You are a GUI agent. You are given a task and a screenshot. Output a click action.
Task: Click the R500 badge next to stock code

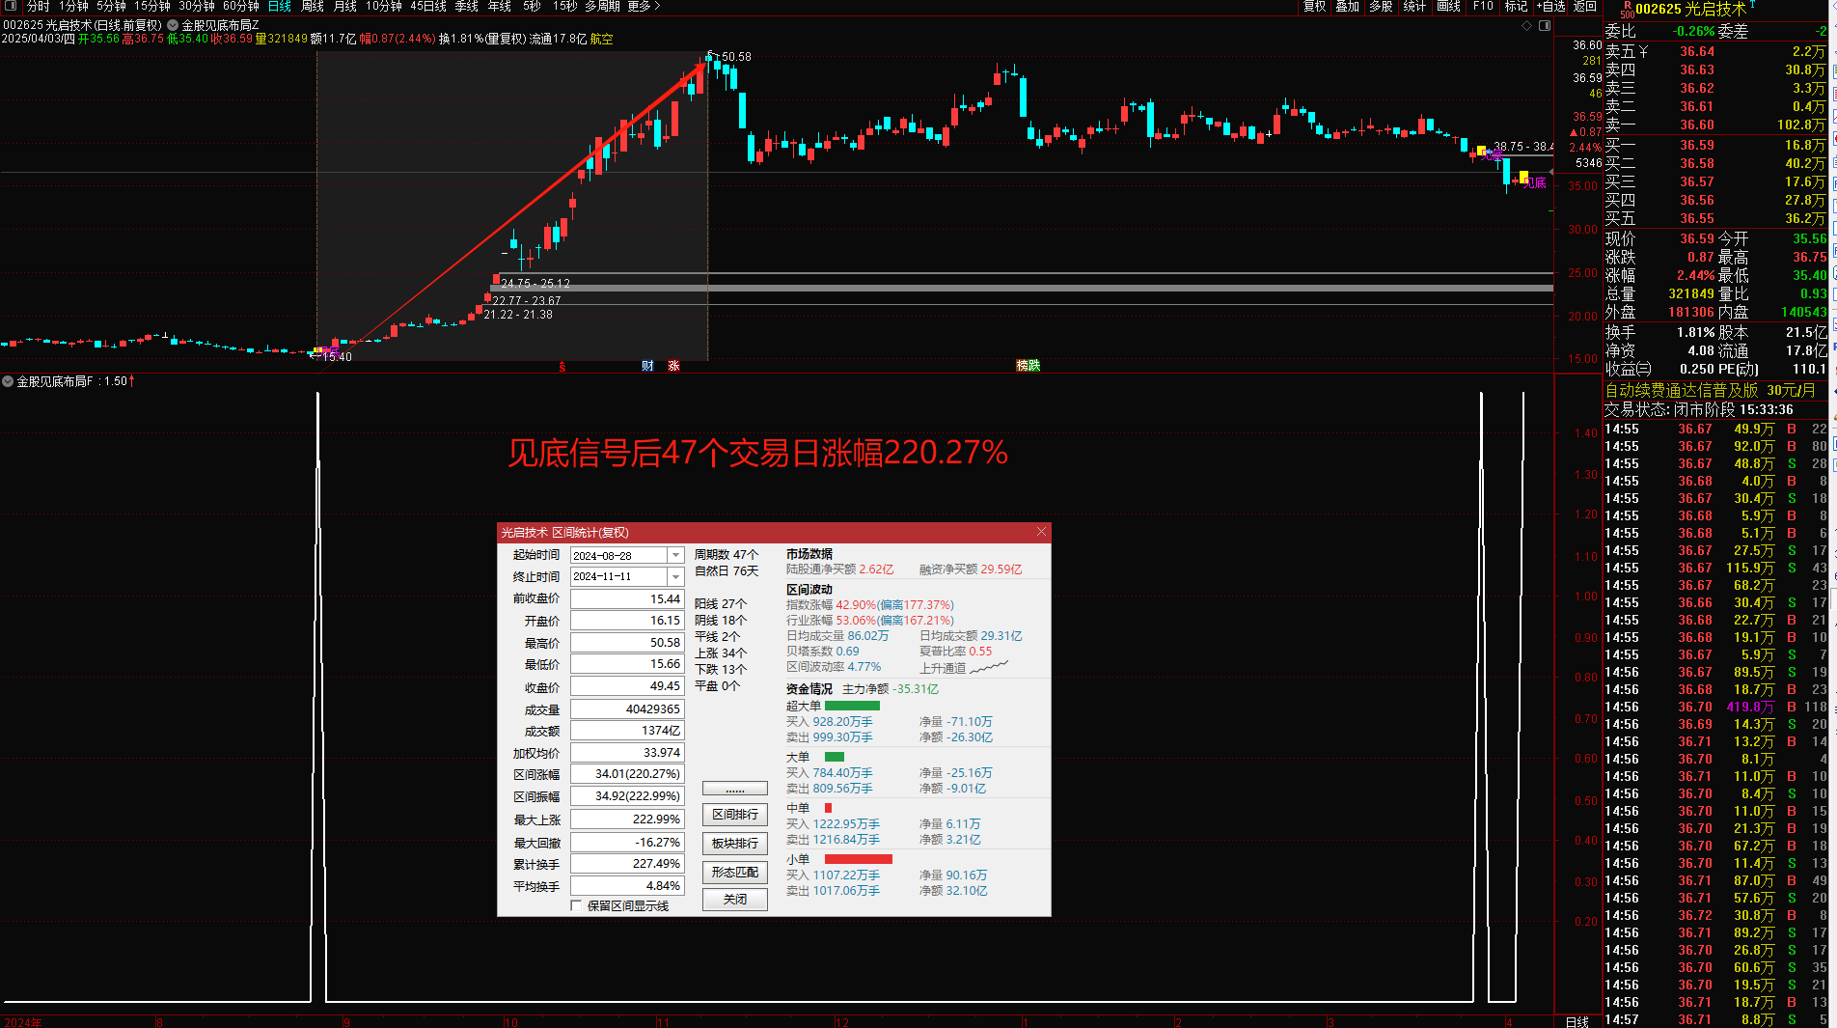coord(1627,9)
